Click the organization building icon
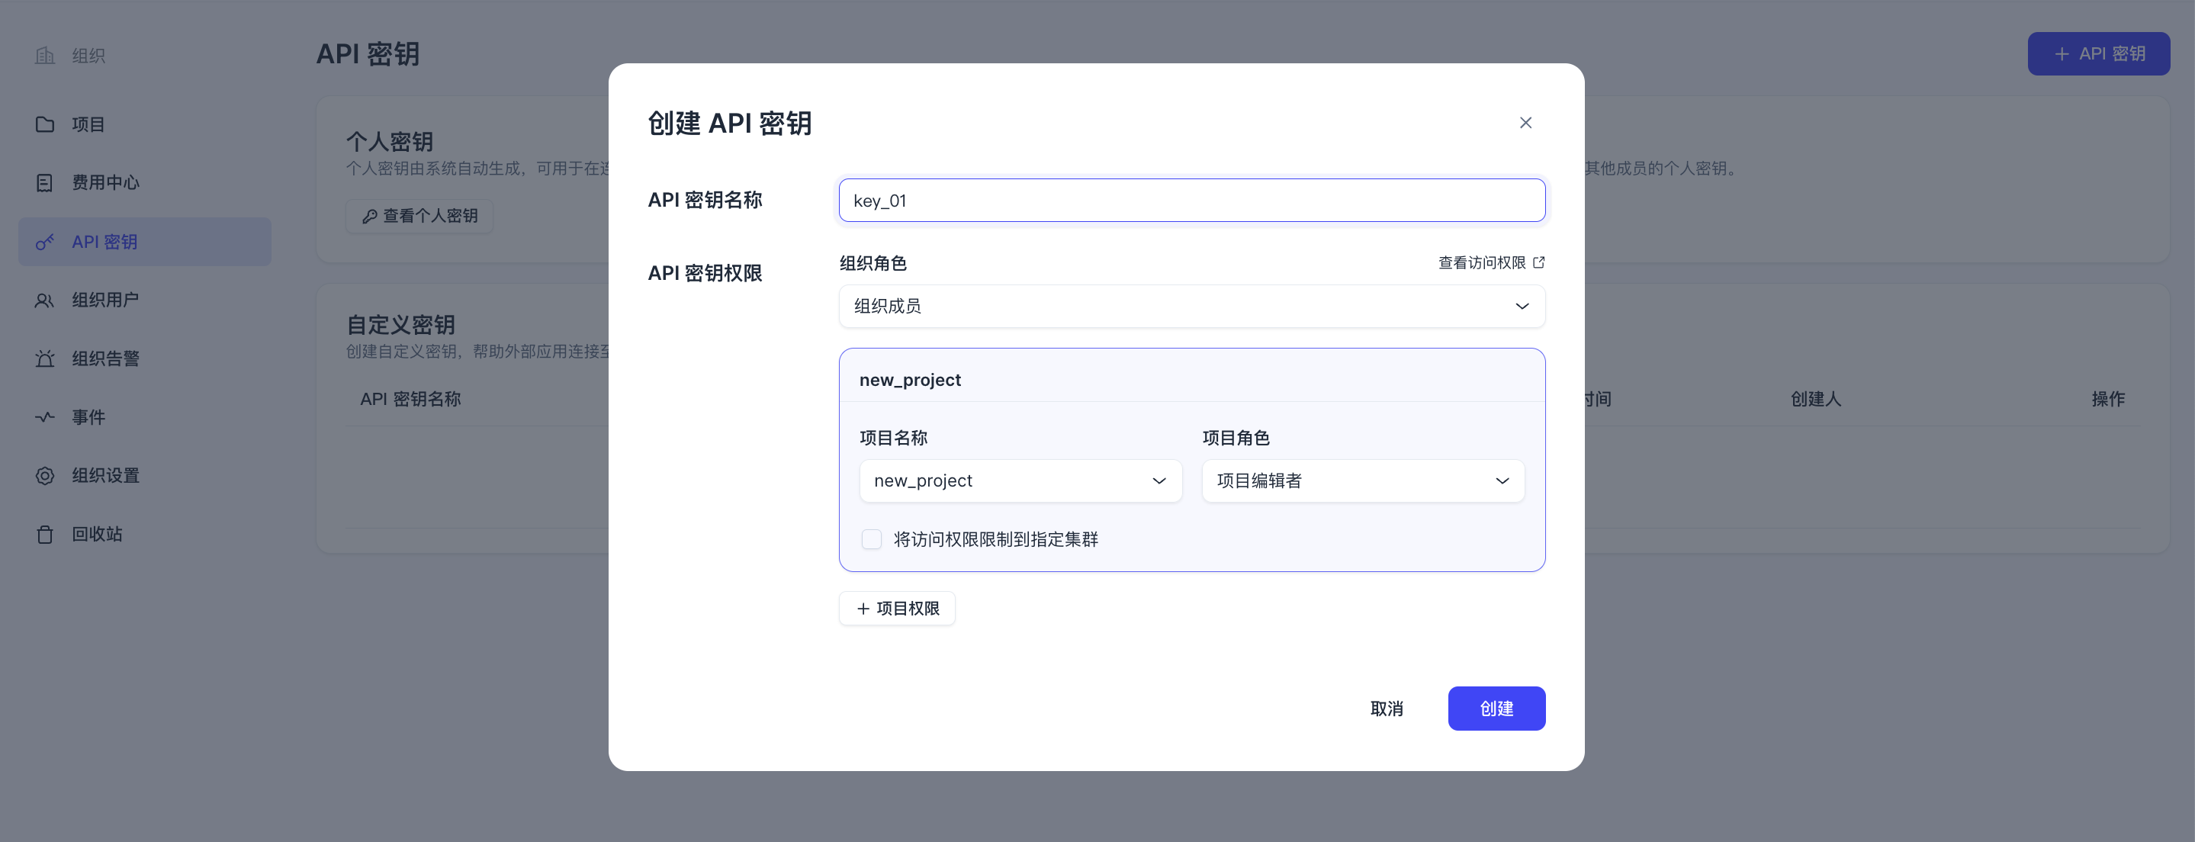The width and height of the screenshot is (2195, 842). (x=44, y=56)
